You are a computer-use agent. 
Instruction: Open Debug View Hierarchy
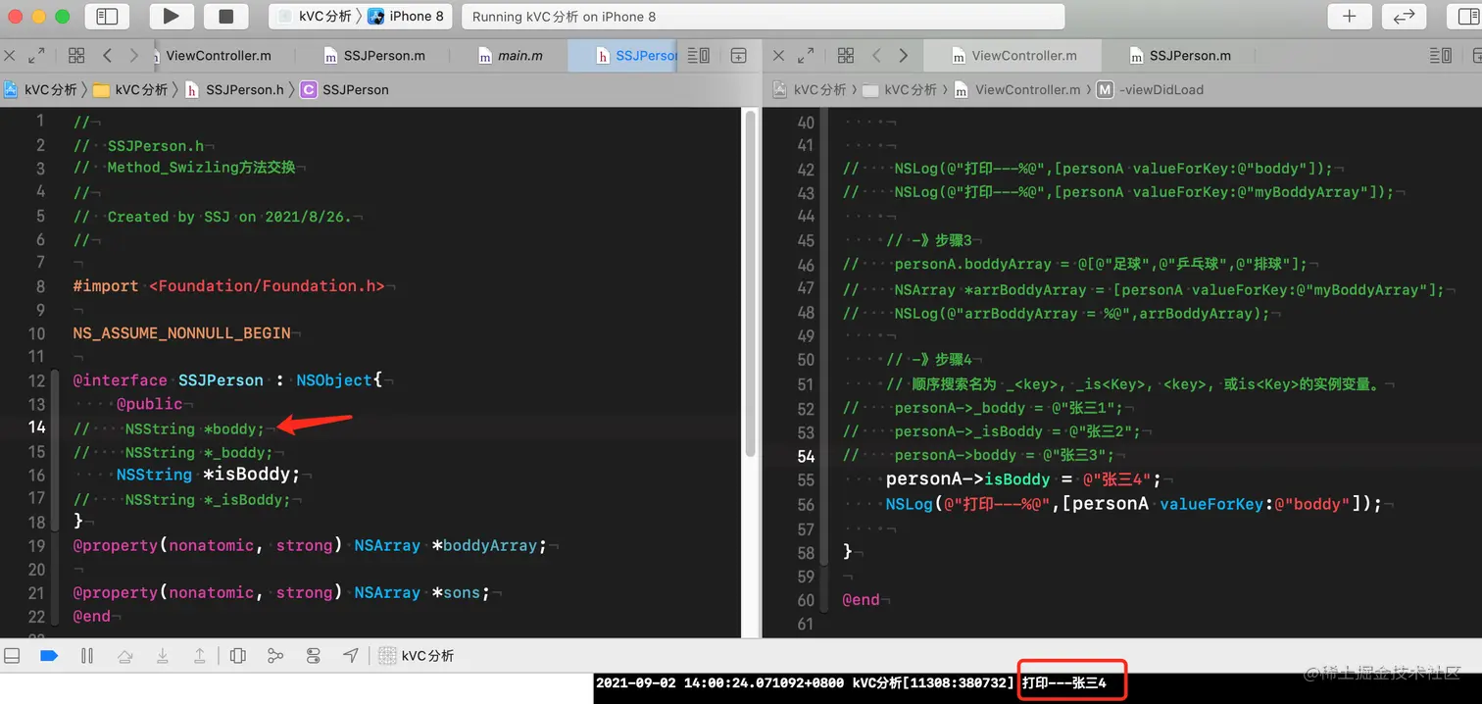pos(237,656)
